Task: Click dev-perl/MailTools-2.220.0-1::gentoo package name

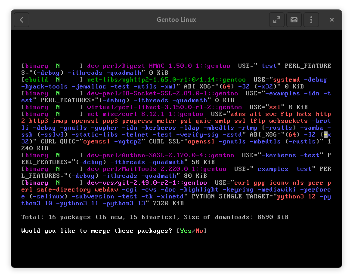Action: tap(157, 169)
